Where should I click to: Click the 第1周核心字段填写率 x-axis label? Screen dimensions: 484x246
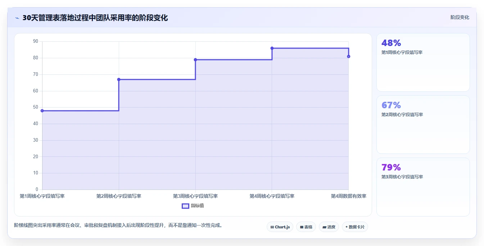pyautogui.click(x=42, y=196)
